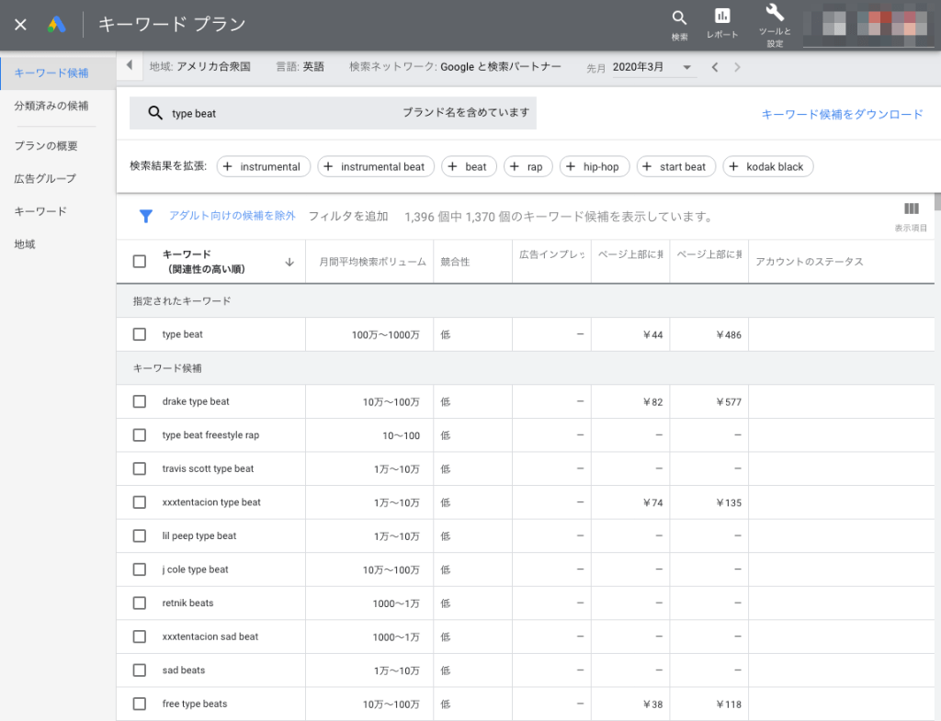Tick the checkbox next to sad beats
Screen dimensions: 941x721
(140, 670)
